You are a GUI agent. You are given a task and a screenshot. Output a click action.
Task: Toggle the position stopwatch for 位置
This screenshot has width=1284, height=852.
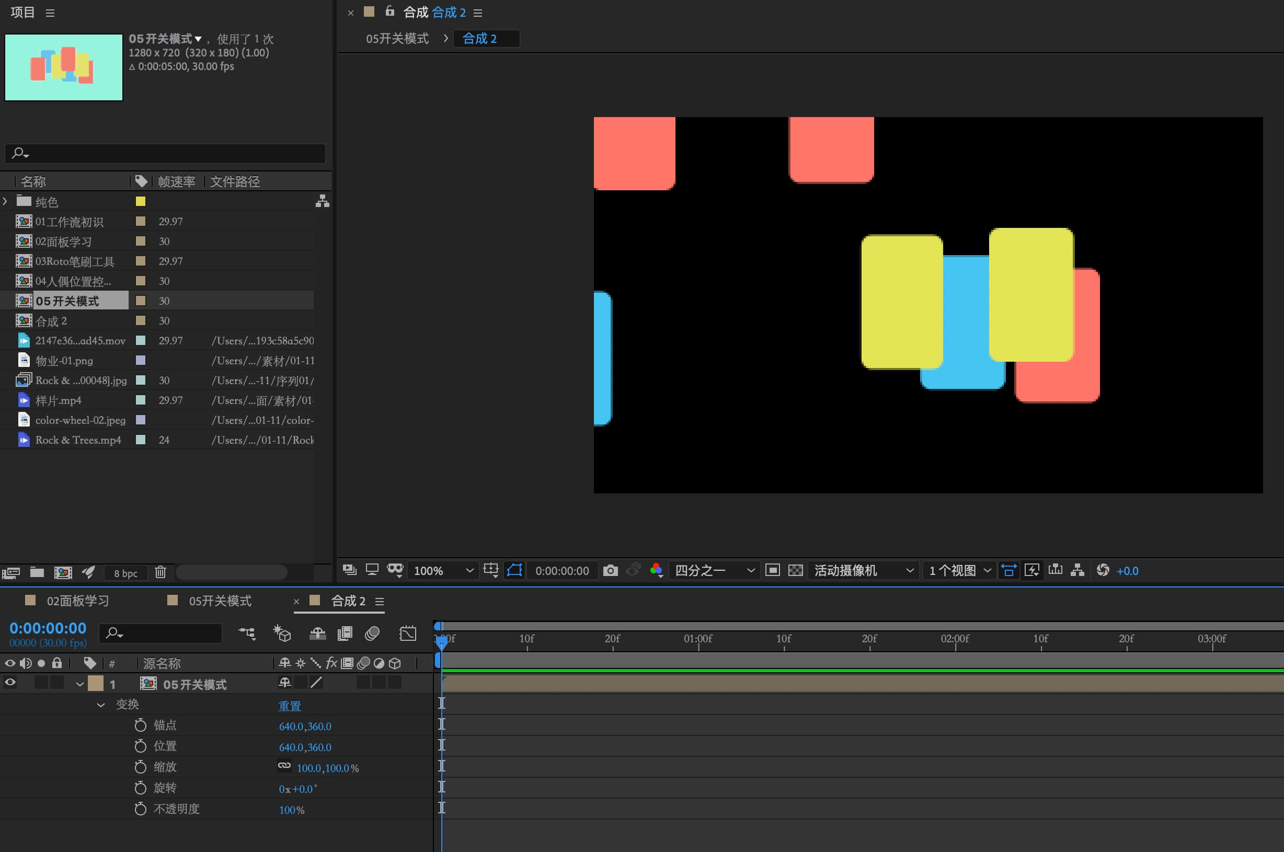(x=140, y=746)
